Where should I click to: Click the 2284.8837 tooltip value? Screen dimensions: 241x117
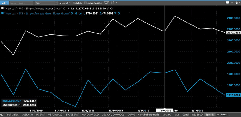(30, 105)
